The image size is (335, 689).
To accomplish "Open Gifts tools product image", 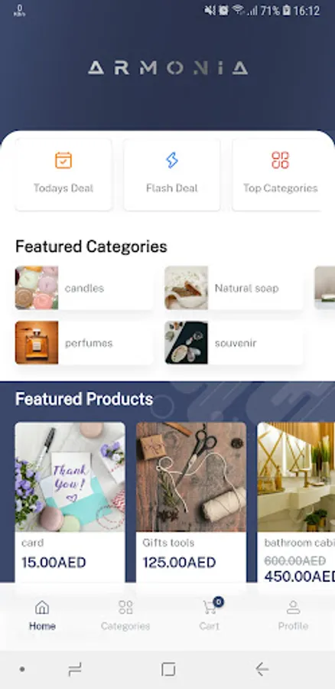I will click(x=191, y=477).
